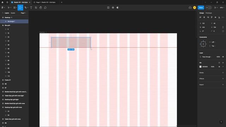Select the Move tool
This screenshot has height=127, width=226.
click(x=8, y=8)
